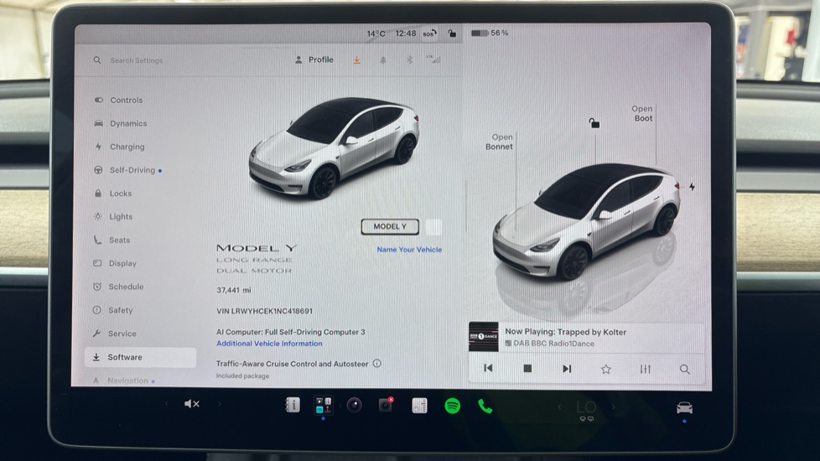Tap Now Playing: Trapped by Kolter title
This screenshot has height=461, width=820.
click(x=565, y=332)
